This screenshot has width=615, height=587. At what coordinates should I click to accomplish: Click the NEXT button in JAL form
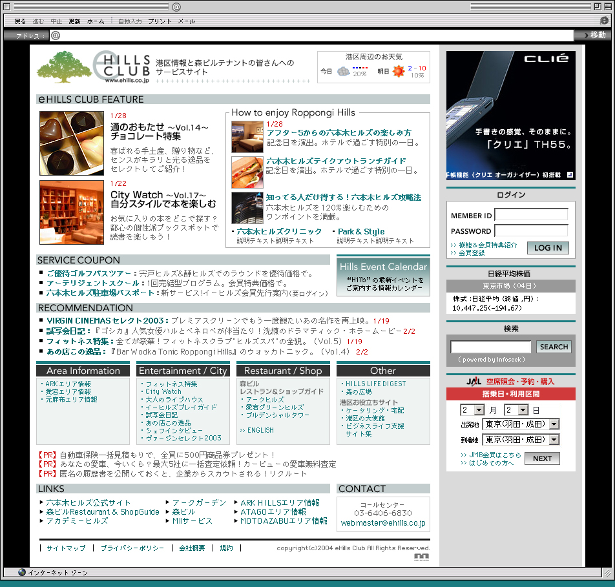point(542,458)
